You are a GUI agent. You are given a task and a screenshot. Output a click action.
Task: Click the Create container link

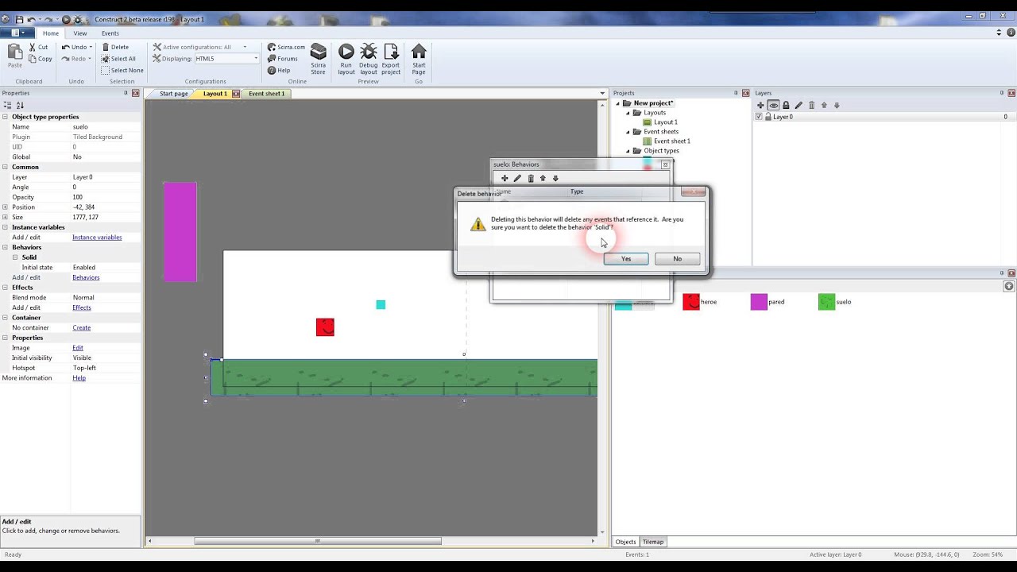pyautogui.click(x=82, y=327)
